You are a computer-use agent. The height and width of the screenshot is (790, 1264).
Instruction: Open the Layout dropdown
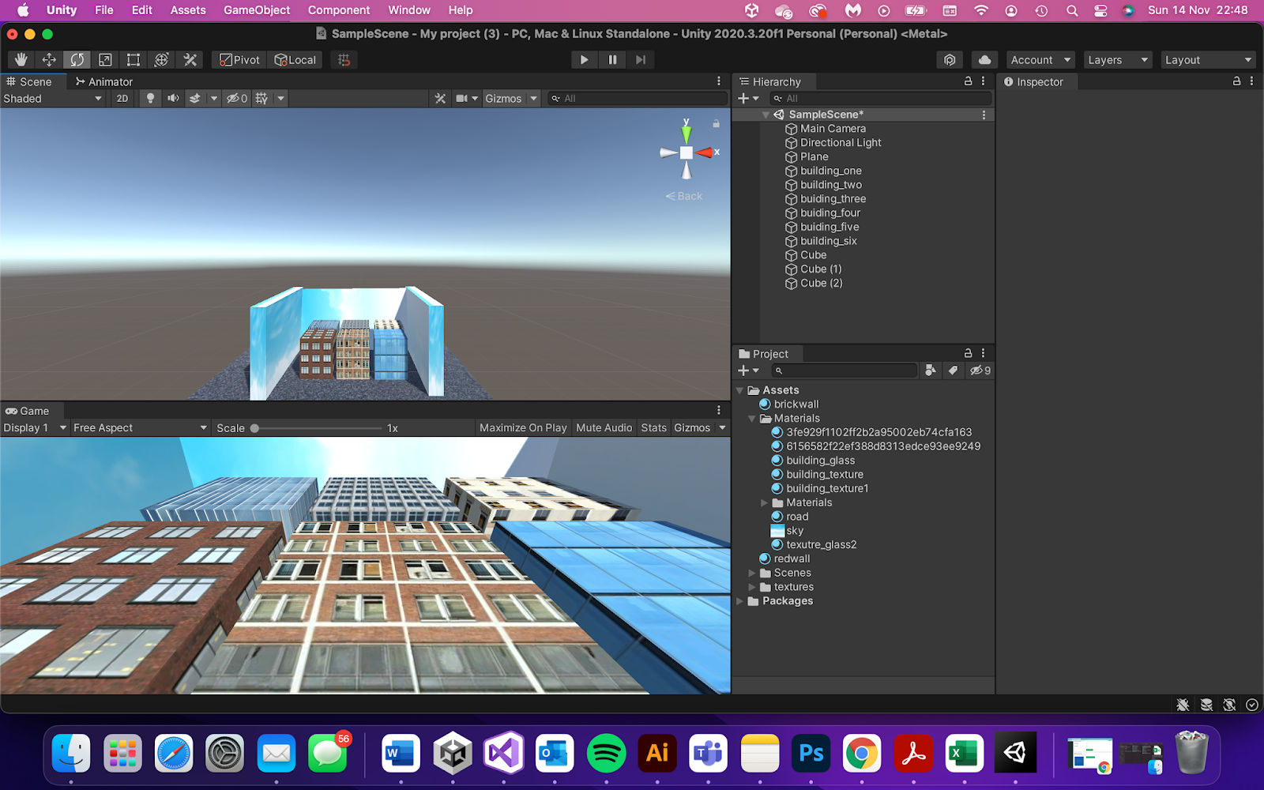1209,60
